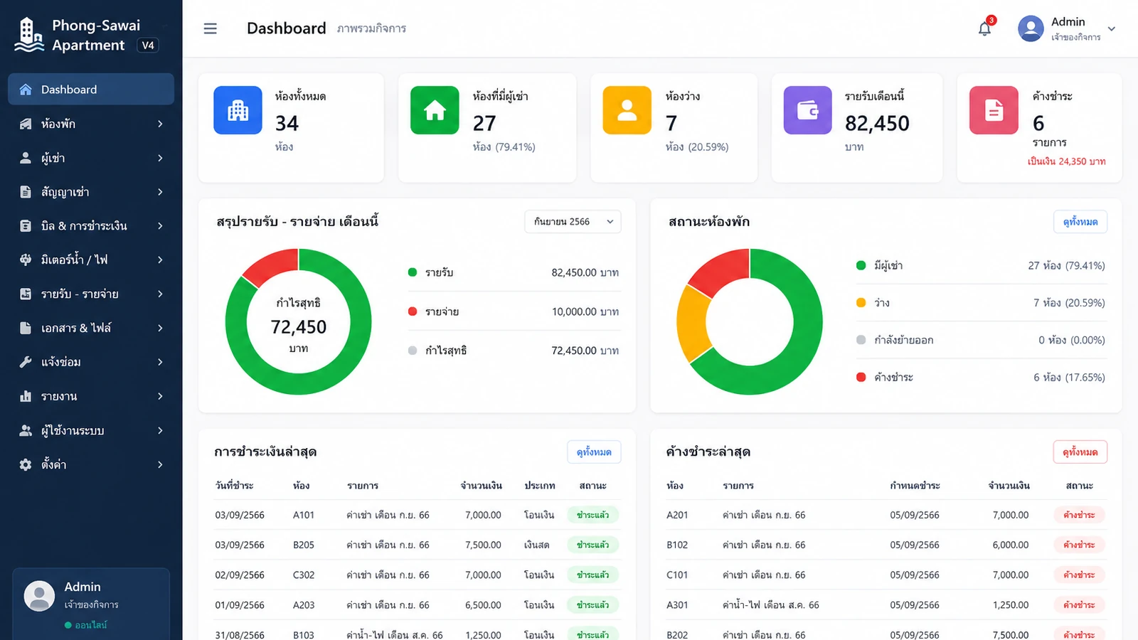Click the yellow person icon for ห้องว่าง
The image size is (1138, 640).
(627, 110)
